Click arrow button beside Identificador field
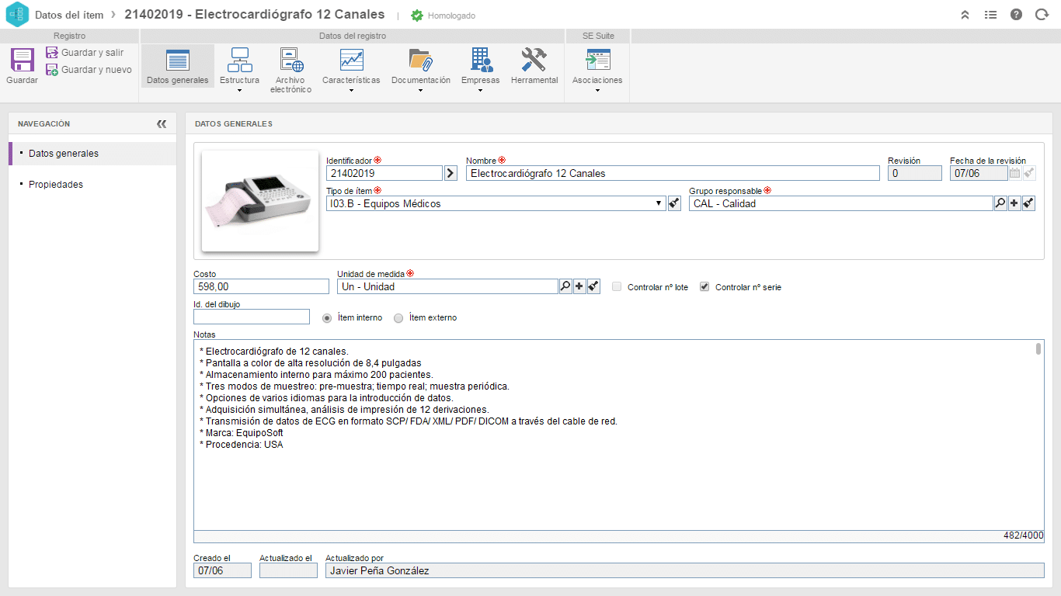The image size is (1061, 596). 450,173
